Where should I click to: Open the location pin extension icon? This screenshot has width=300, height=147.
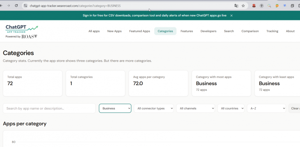pyautogui.click(x=262, y=6)
